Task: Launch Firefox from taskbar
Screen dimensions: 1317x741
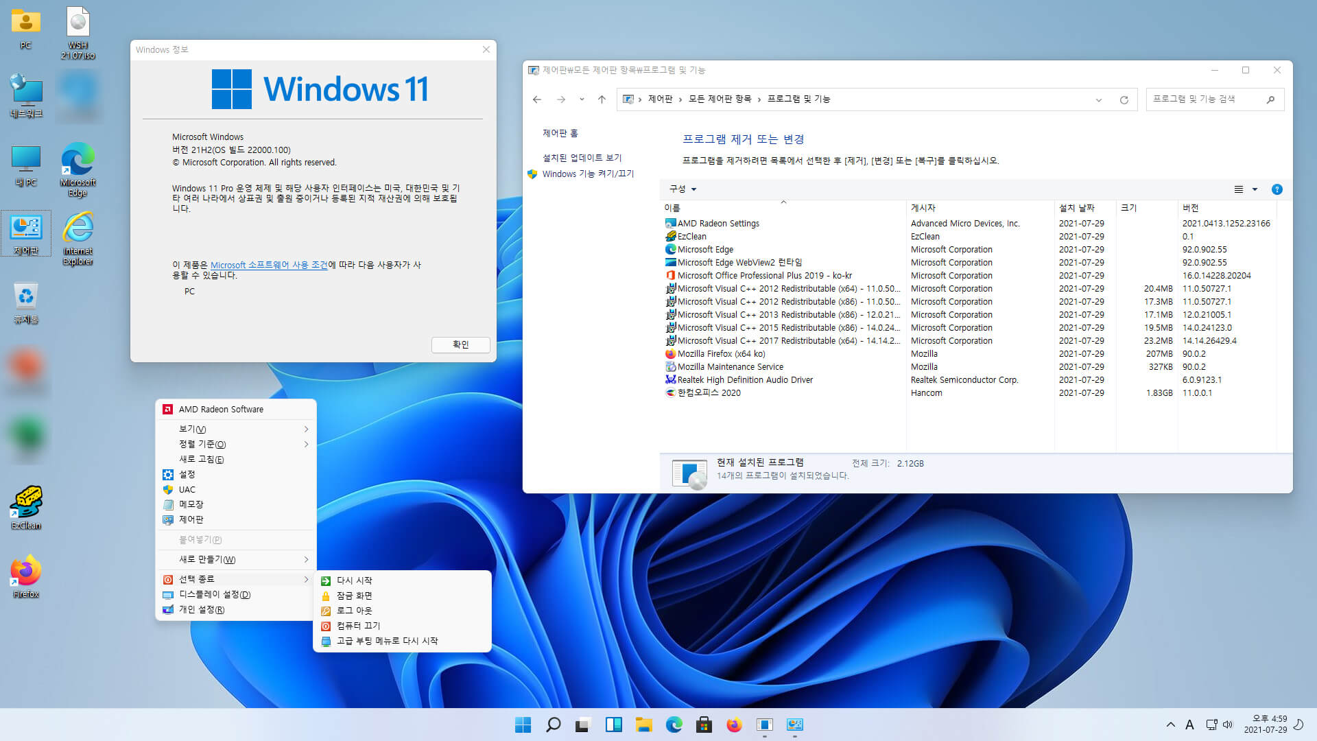Action: tap(734, 725)
